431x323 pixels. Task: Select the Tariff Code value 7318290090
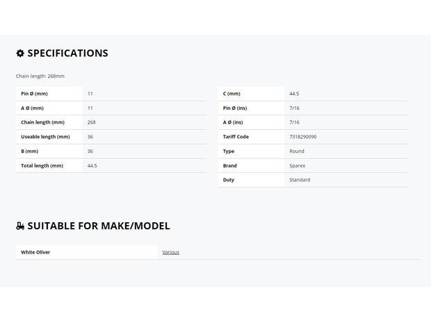(x=303, y=137)
